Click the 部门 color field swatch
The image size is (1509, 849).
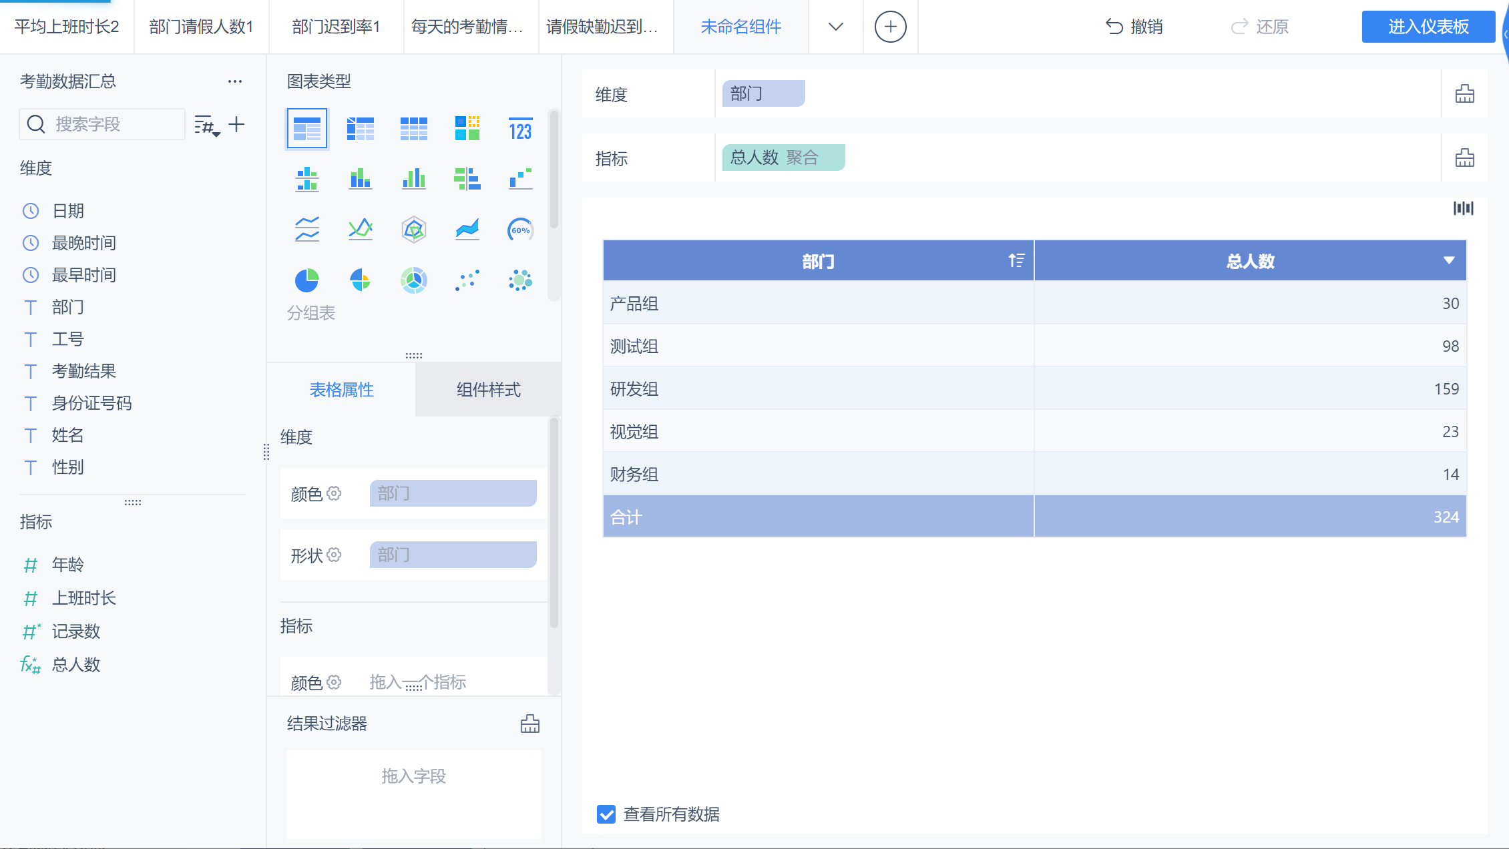(453, 493)
